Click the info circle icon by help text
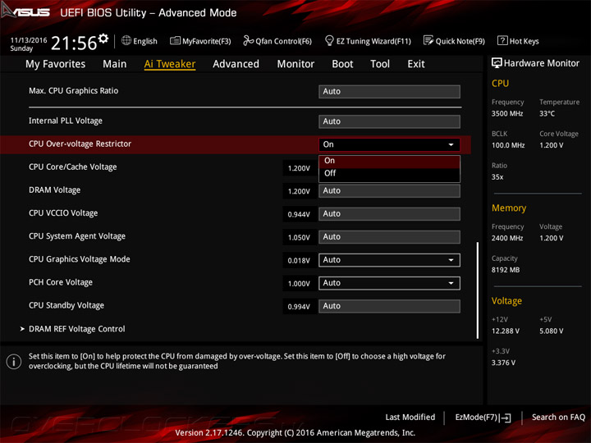 click(x=14, y=362)
